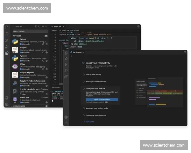Open Accounts in the back window activity bar
This screenshot has width=191, height=153.
coord(7,98)
